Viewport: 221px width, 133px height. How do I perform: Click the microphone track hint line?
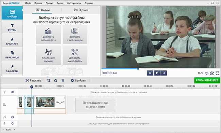click(119, 124)
